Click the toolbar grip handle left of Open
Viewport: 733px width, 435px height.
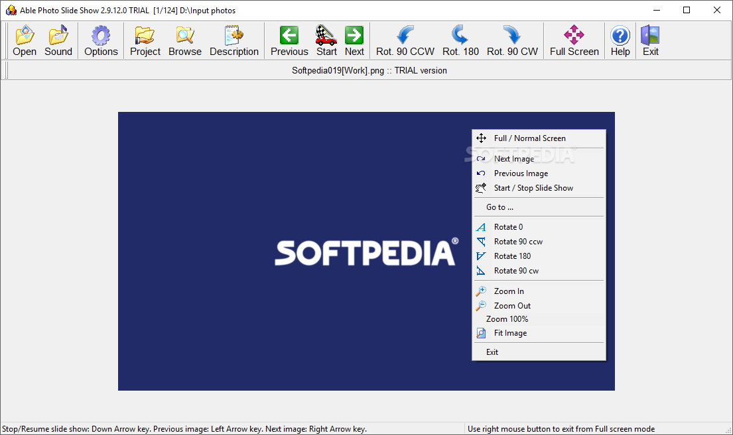[7, 40]
